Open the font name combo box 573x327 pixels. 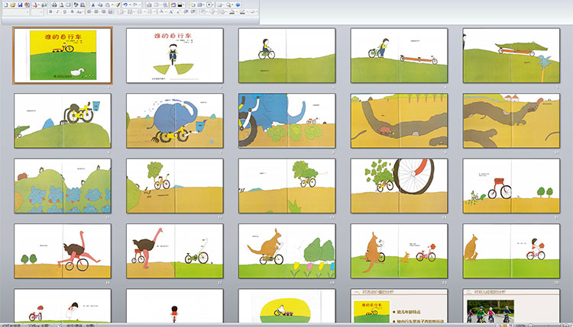16,11
